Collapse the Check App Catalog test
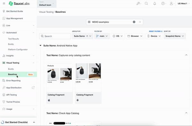This screenshot has height=126, width=192. coord(186,113)
